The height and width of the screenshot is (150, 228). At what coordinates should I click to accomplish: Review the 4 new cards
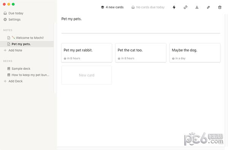point(112,7)
